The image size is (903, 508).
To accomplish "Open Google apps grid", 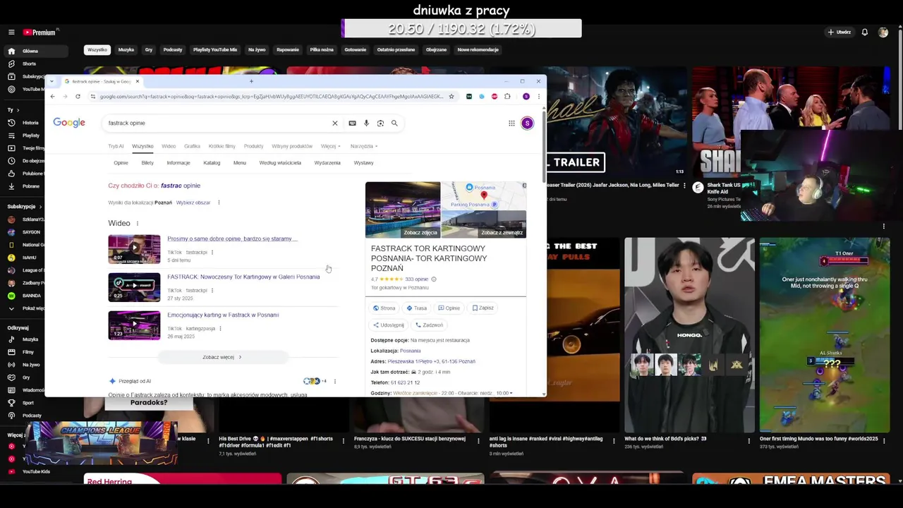I will click(511, 123).
